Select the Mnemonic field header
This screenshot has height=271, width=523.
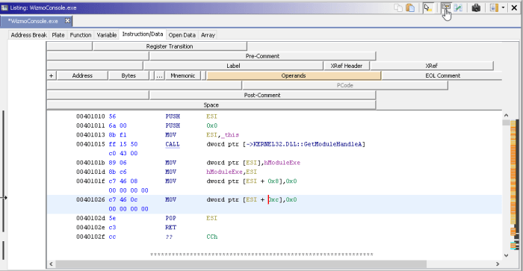(x=182, y=75)
